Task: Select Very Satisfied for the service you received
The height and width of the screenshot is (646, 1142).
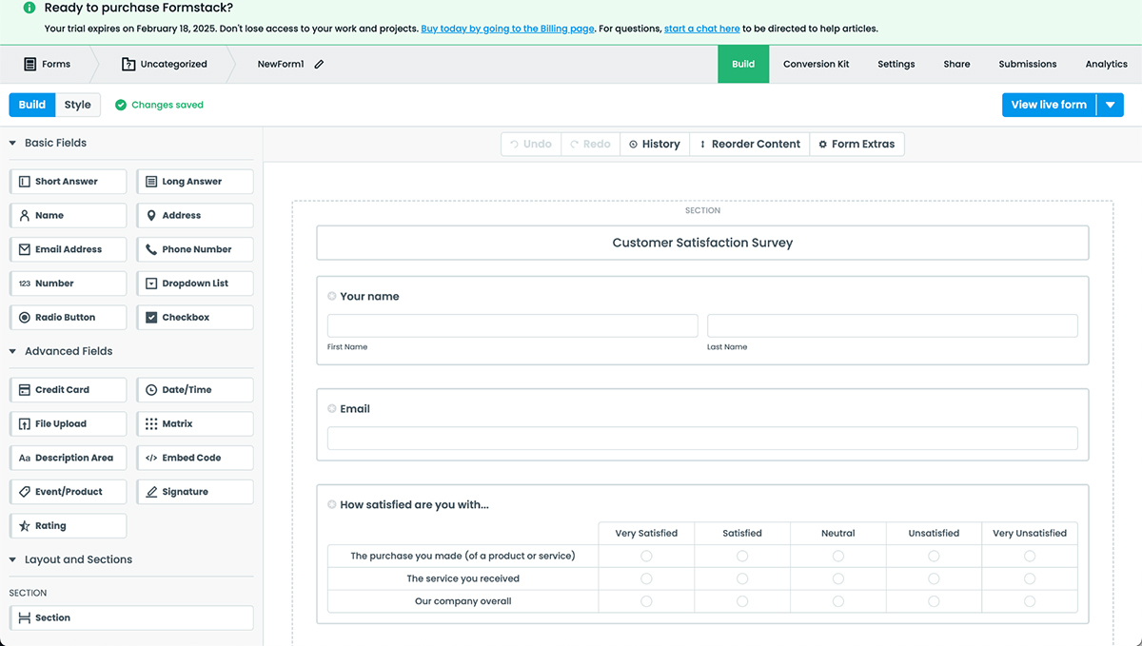Action: 646,578
